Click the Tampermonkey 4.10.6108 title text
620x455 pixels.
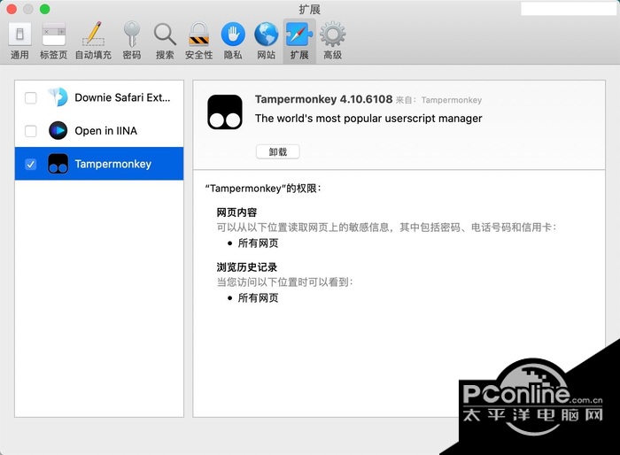pos(323,99)
